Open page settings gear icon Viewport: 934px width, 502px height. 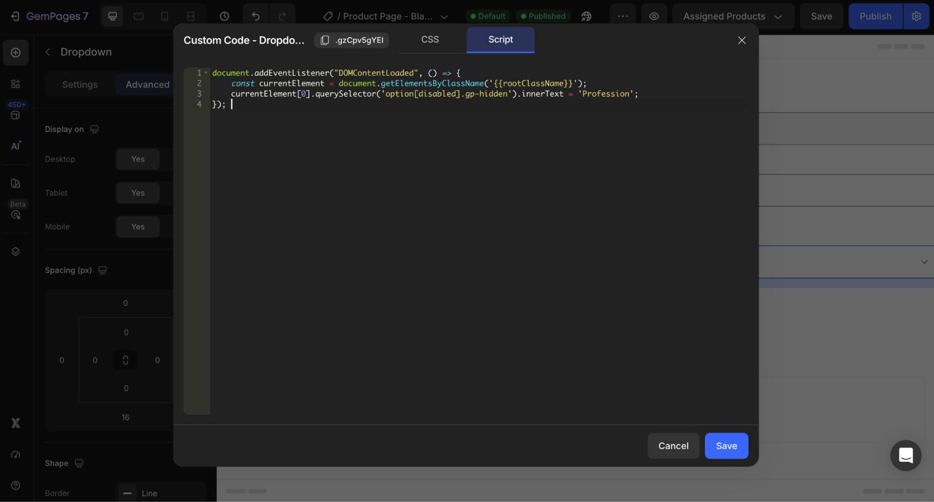tap(916, 16)
